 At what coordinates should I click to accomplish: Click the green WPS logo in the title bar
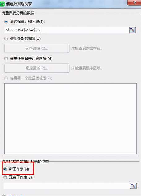(2, 4)
